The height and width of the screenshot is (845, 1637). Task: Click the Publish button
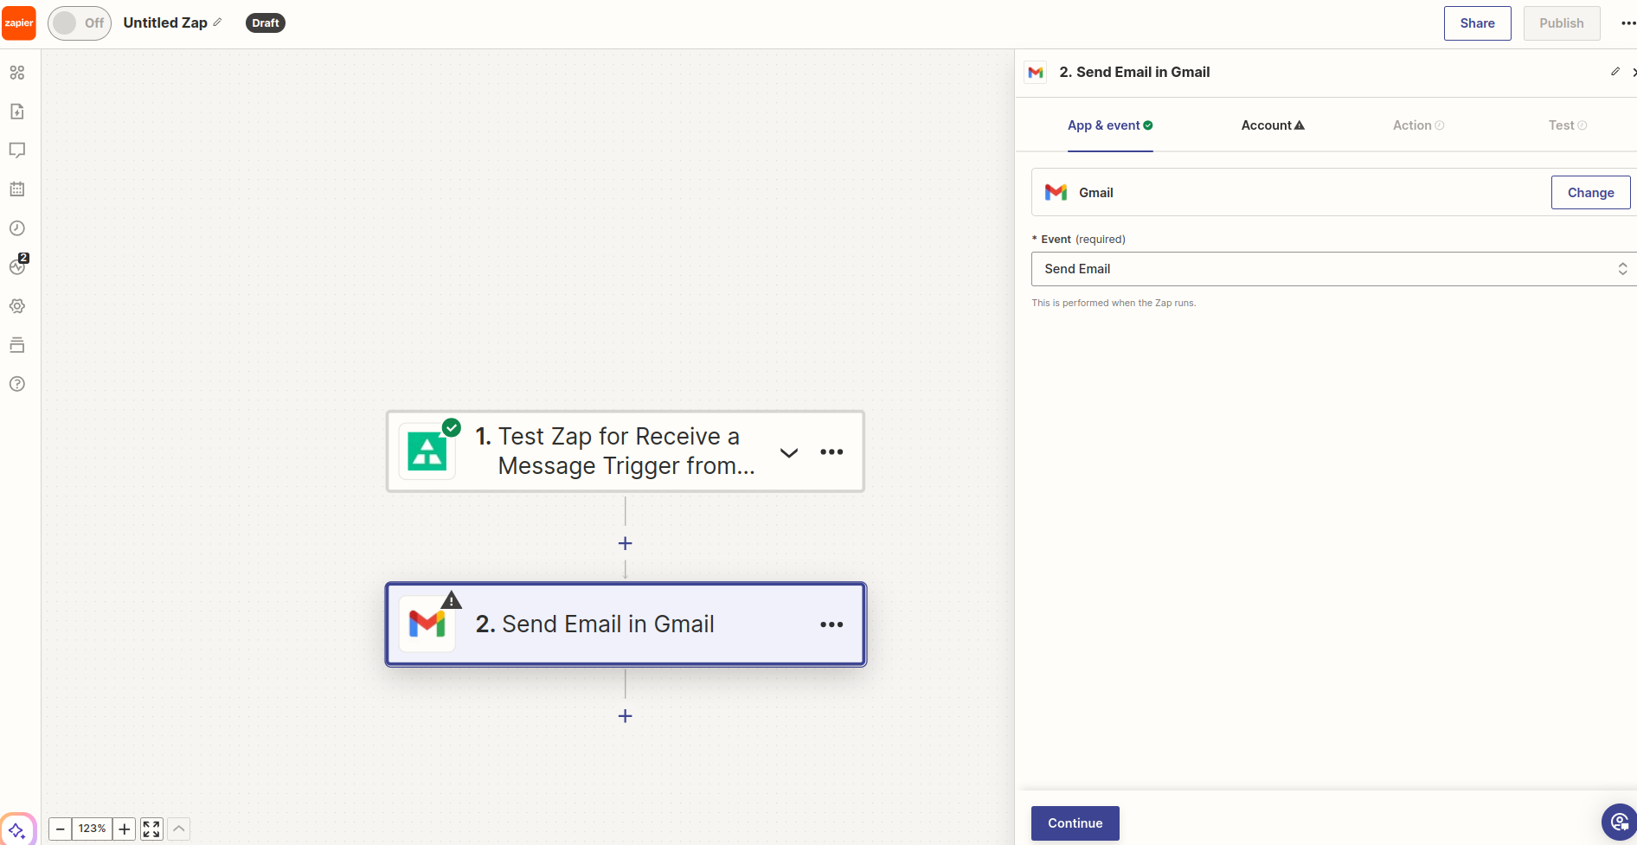[x=1561, y=23]
